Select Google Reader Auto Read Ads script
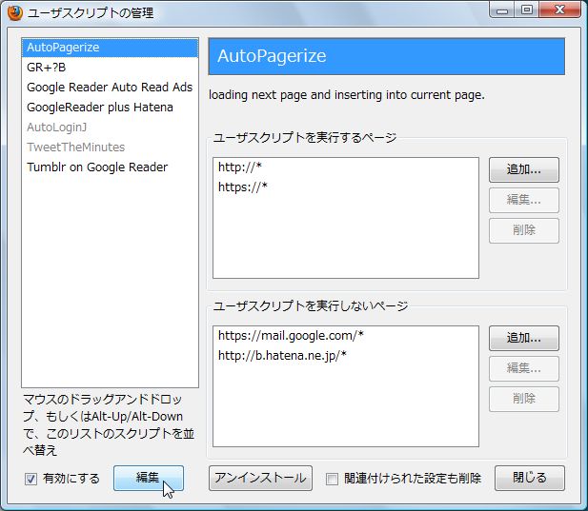Screen dimensions: 588x511 click(x=110, y=88)
